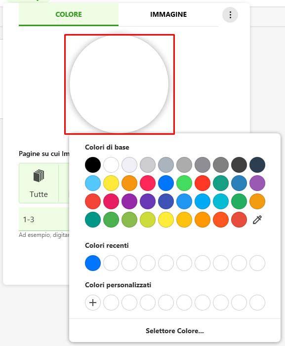
Task: Choose the white basic color swatch
Action: 111,165
